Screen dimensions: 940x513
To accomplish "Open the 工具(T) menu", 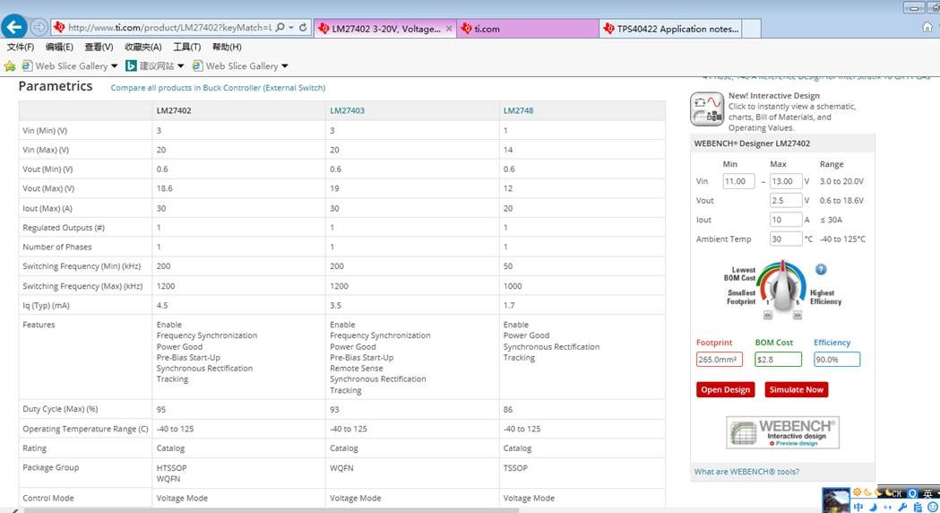I will (x=187, y=47).
